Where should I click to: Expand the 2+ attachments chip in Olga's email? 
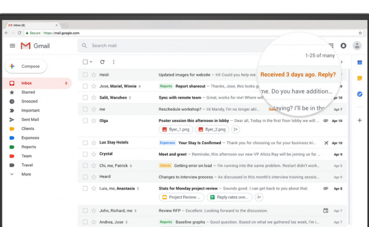pos(236,129)
